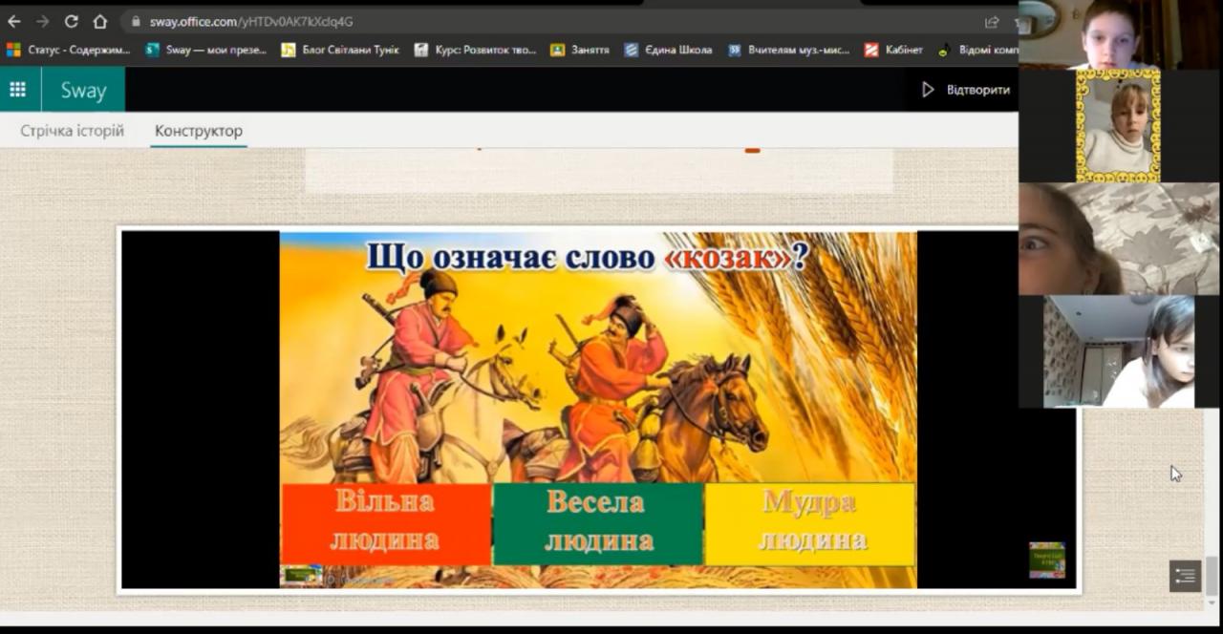The width and height of the screenshot is (1223, 634).
Task: Pick the yellow Мудра людина answer
Action: (x=810, y=522)
